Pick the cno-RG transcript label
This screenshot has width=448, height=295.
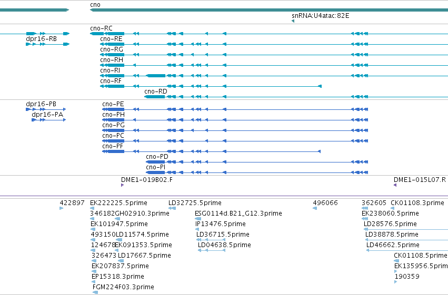pos(112,49)
